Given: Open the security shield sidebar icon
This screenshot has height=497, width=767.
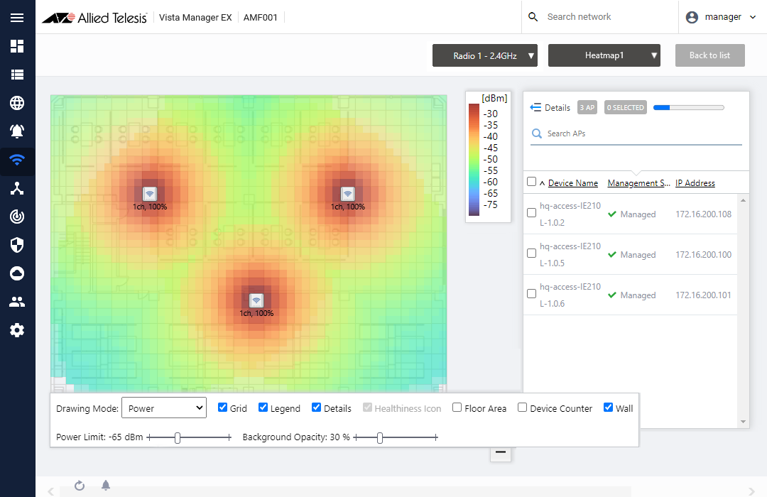Looking at the screenshot, I should (17, 245).
